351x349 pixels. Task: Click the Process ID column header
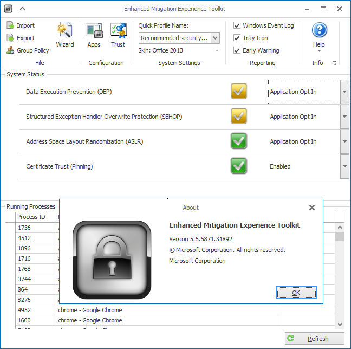[x=36, y=217]
